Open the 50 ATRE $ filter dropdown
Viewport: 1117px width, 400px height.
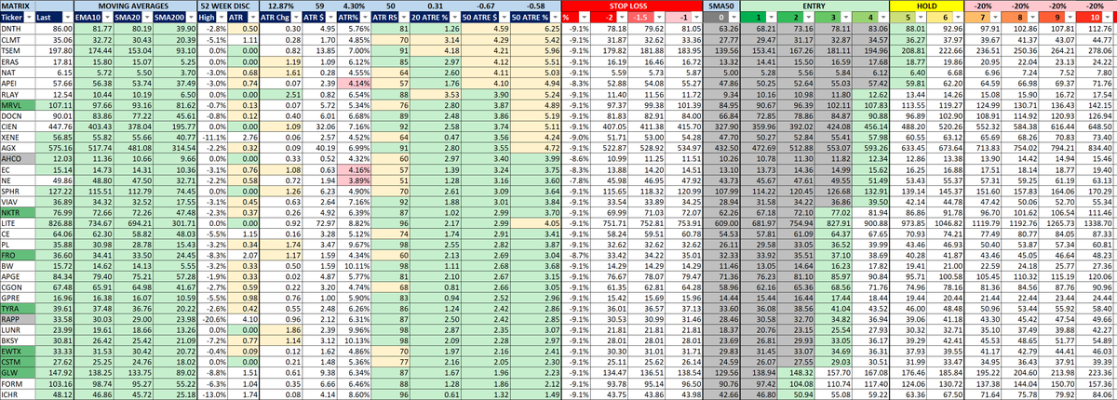click(x=505, y=18)
